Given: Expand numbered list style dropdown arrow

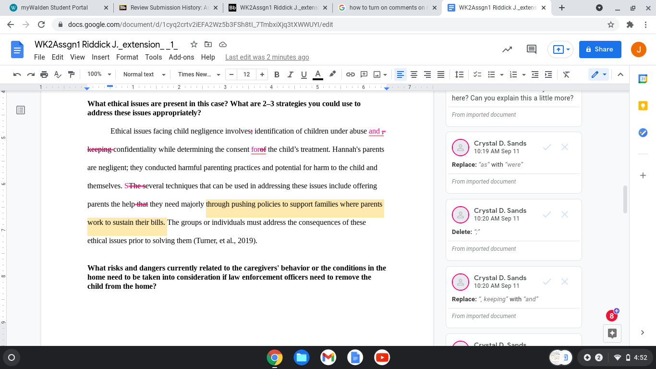Looking at the screenshot, I should (523, 74).
